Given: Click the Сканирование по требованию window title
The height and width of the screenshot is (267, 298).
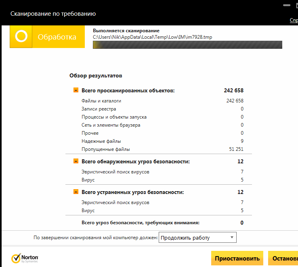Looking at the screenshot, I should (x=53, y=14).
